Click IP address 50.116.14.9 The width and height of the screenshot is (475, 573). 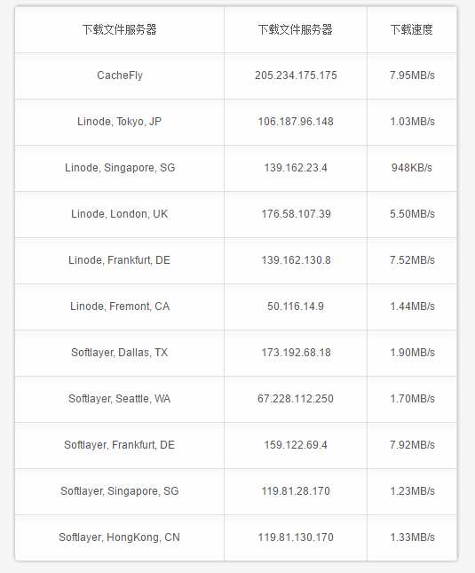click(296, 306)
